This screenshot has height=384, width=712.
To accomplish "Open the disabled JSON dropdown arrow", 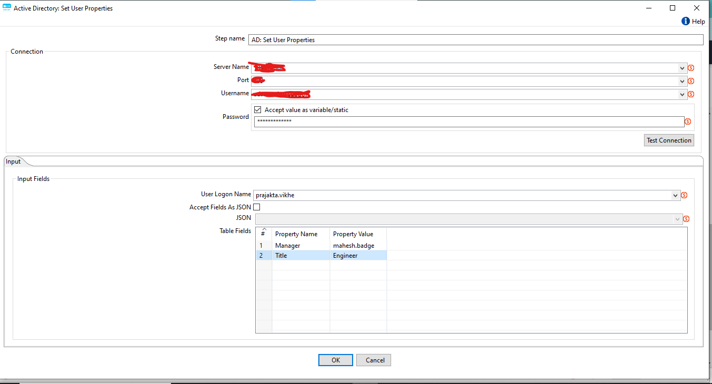I will [x=678, y=219].
